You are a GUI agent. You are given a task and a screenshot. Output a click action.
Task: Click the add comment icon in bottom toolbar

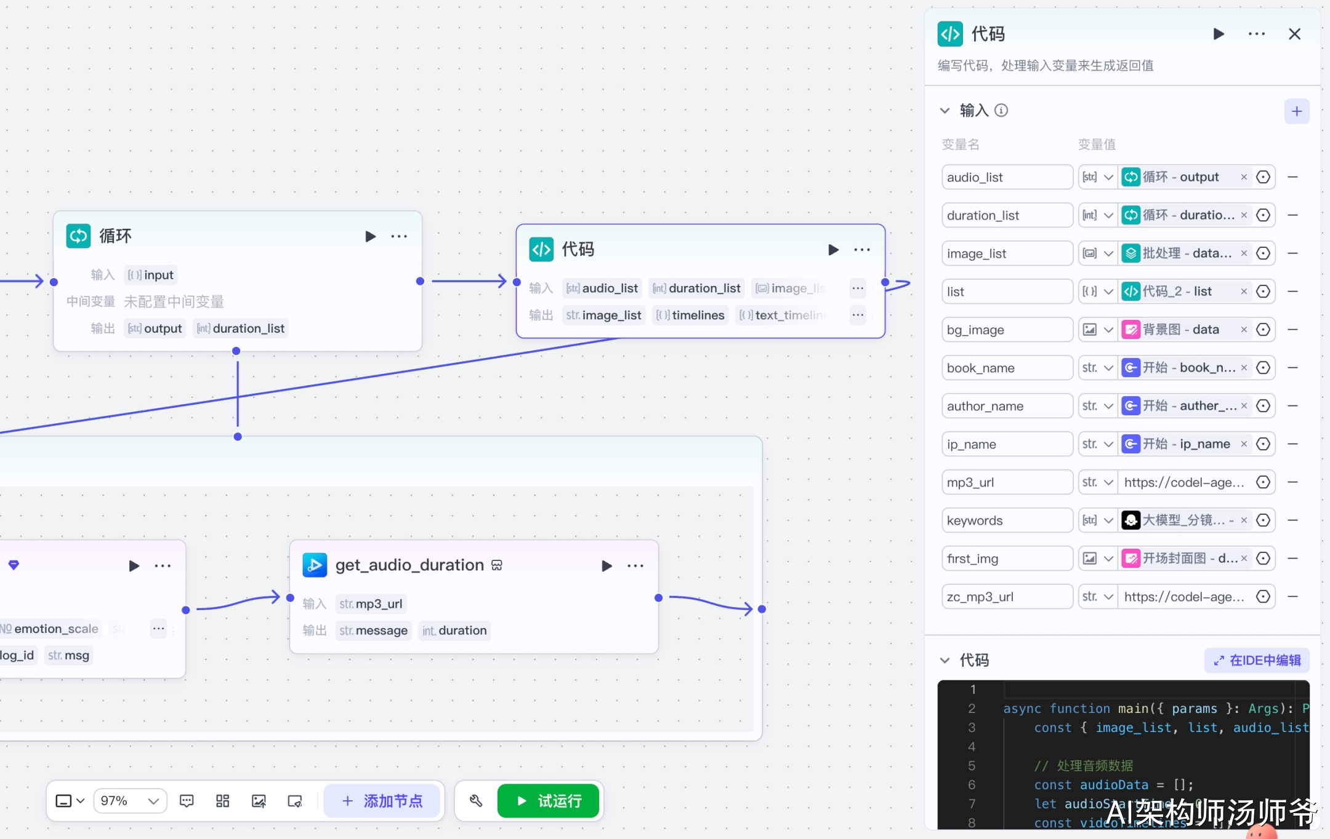[187, 801]
